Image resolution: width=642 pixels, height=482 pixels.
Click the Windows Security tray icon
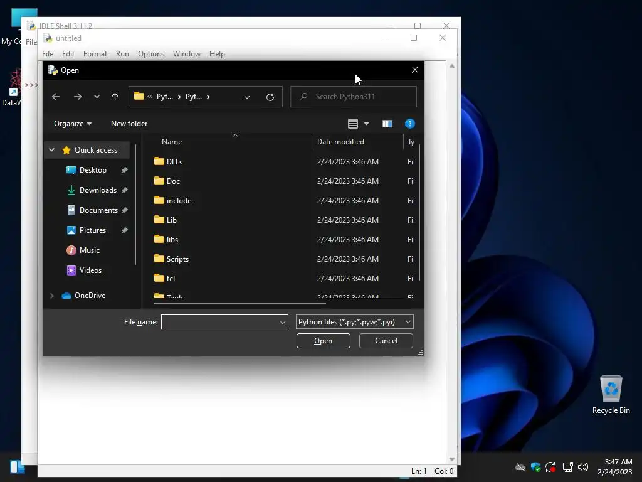[x=535, y=467]
